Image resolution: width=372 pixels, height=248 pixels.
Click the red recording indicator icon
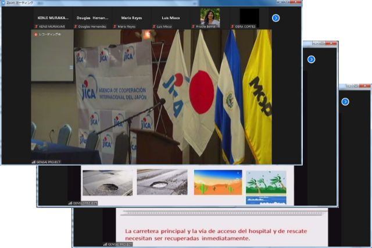pos(36,34)
